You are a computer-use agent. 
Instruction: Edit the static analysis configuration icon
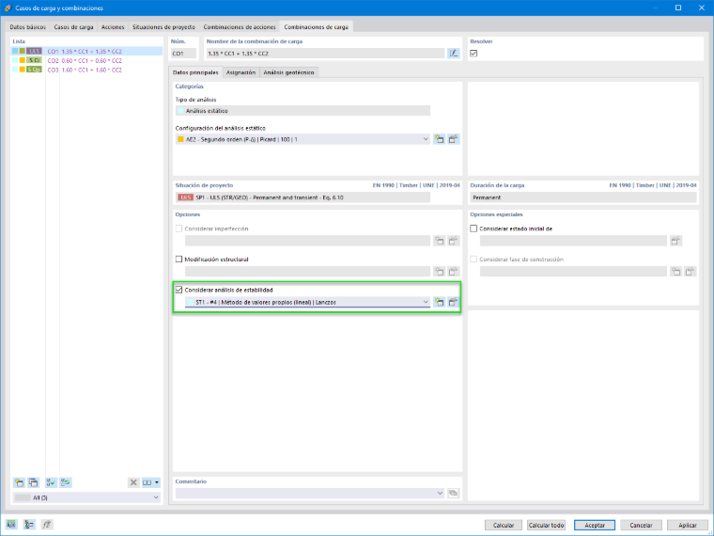(453, 139)
